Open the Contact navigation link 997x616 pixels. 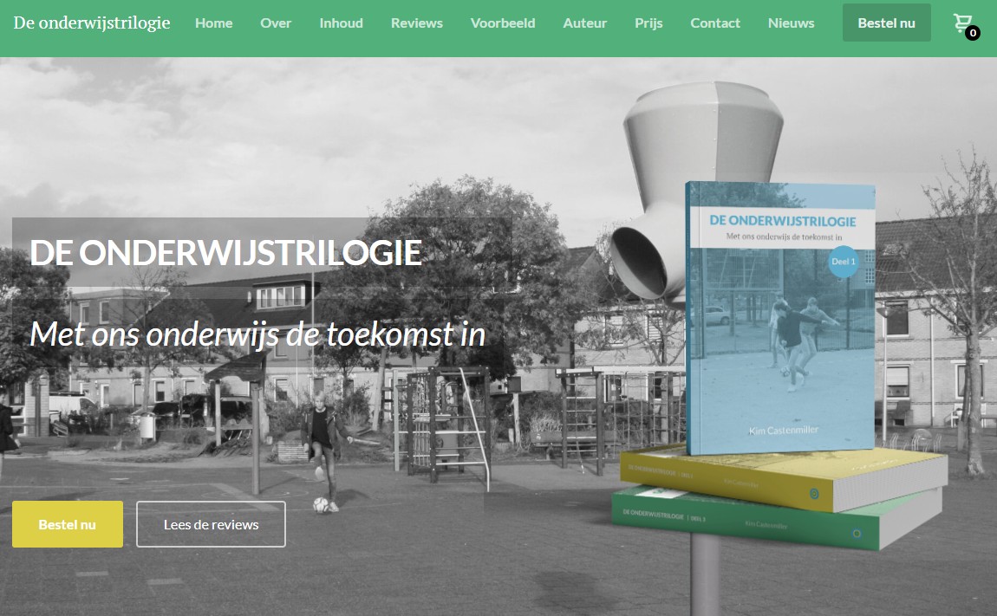[x=715, y=23]
